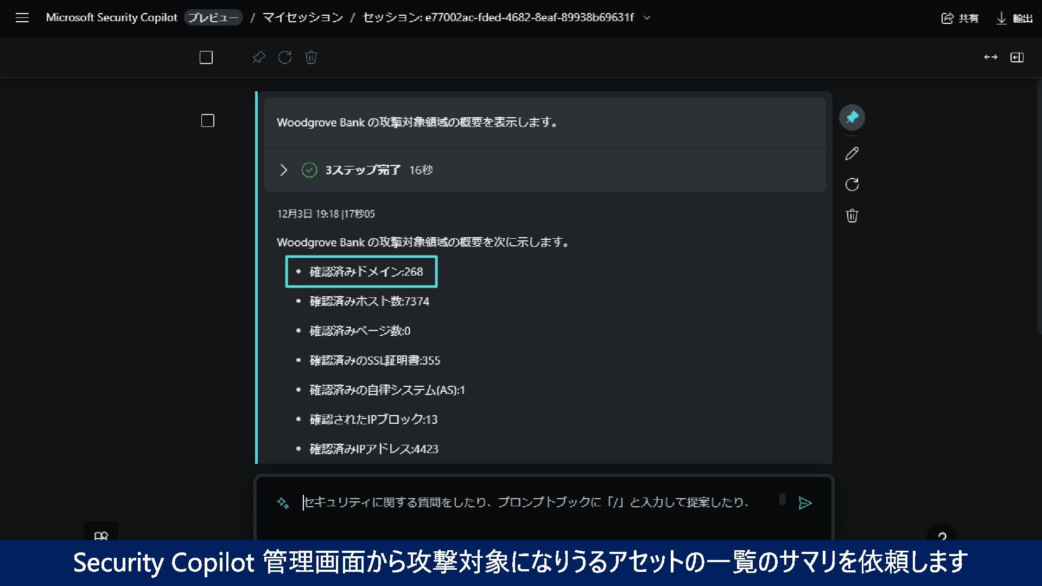Viewport: 1042px width, 586px height.
Task: Open prompts sparkle icon in input
Action: coord(283,503)
